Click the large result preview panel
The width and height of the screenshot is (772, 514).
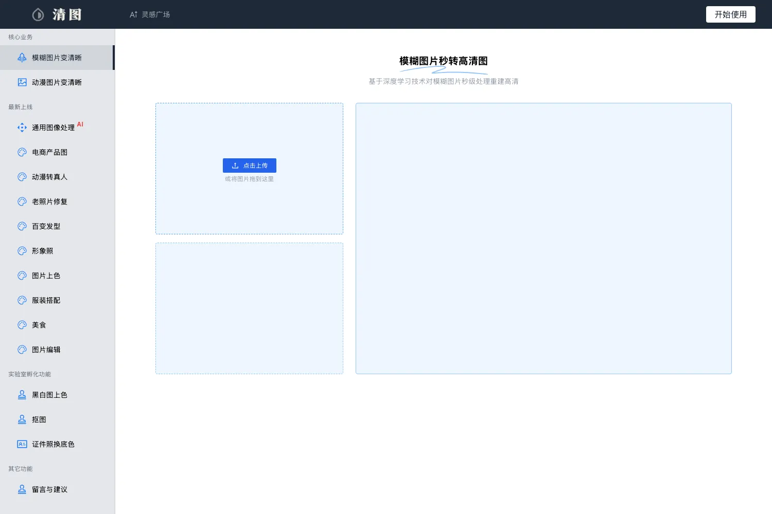click(543, 238)
